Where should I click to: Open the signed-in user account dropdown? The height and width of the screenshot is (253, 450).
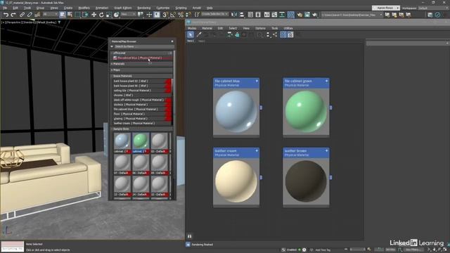[386, 8]
